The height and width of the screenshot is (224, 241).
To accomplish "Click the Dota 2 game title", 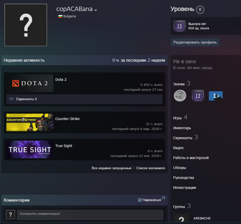I will pyautogui.click(x=61, y=79).
